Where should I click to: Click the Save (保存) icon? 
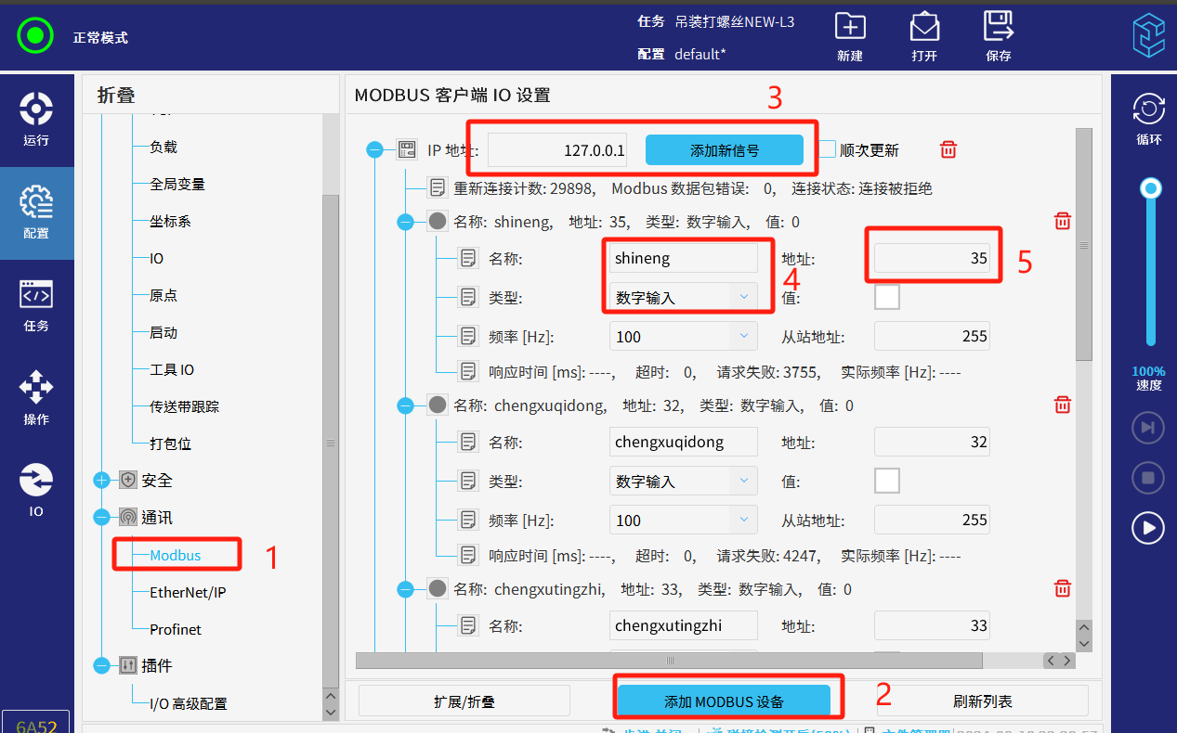coord(998,27)
